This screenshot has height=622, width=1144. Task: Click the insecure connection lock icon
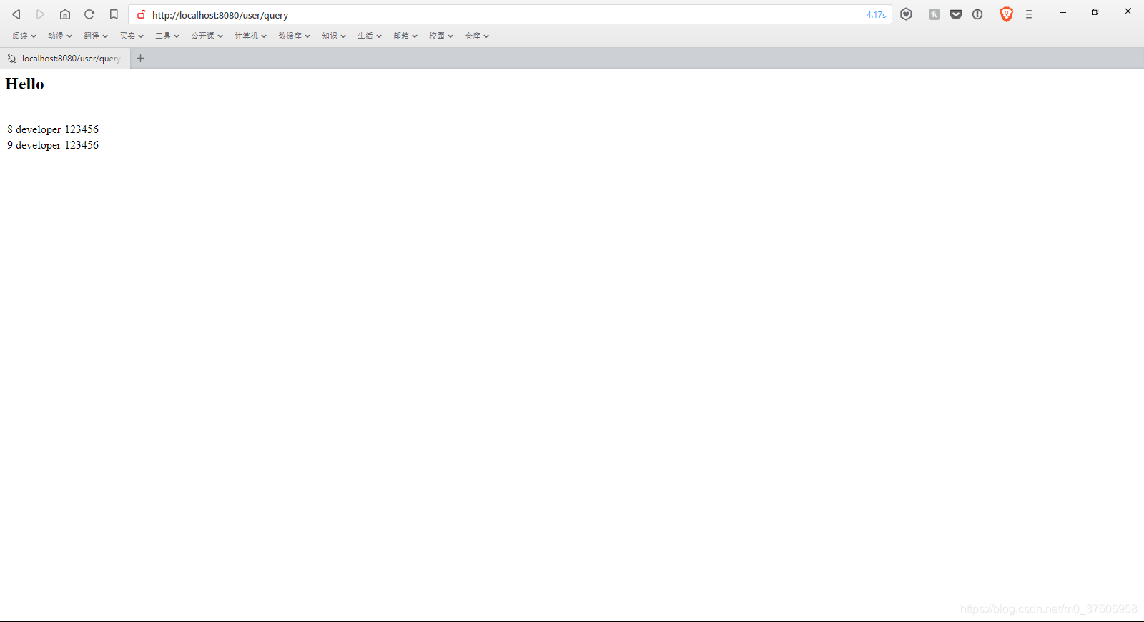(x=142, y=14)
